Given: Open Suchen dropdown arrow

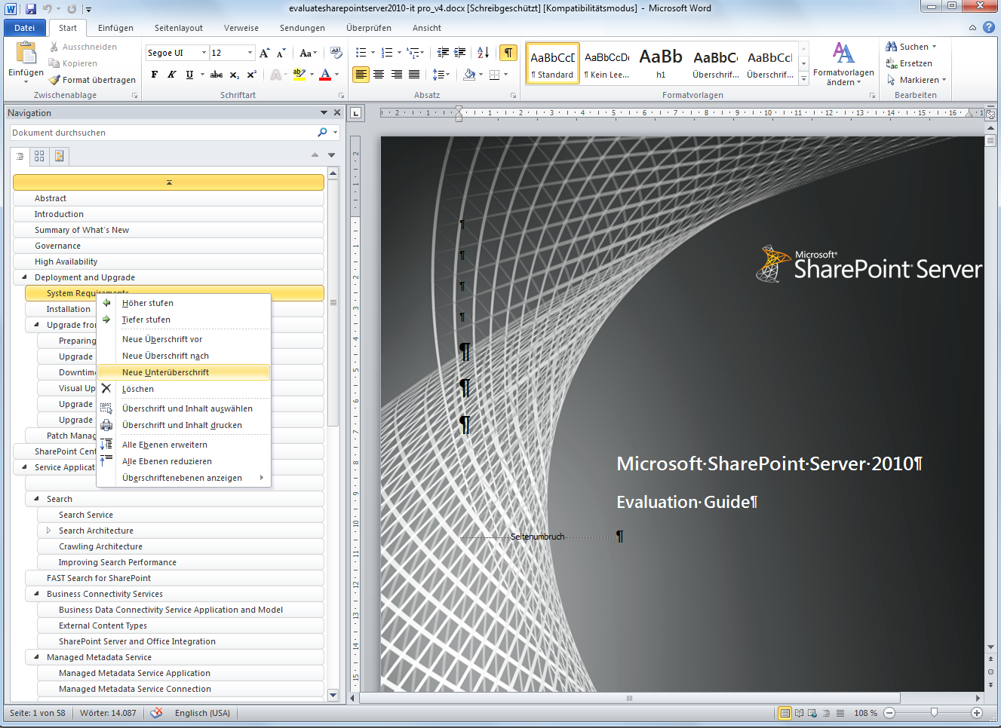Looking at the screenshot, I should coord(934,47).
